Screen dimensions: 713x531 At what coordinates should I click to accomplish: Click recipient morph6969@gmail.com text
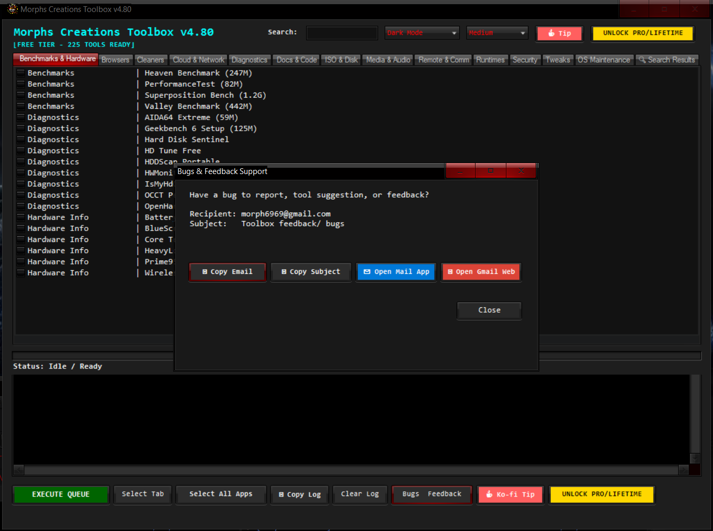click(x=286, y=214)
